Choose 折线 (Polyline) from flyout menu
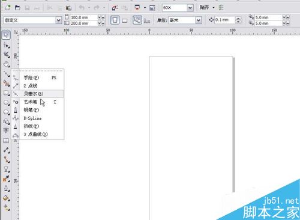 38,126
